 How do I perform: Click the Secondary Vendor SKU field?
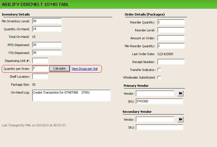(159, 127)
